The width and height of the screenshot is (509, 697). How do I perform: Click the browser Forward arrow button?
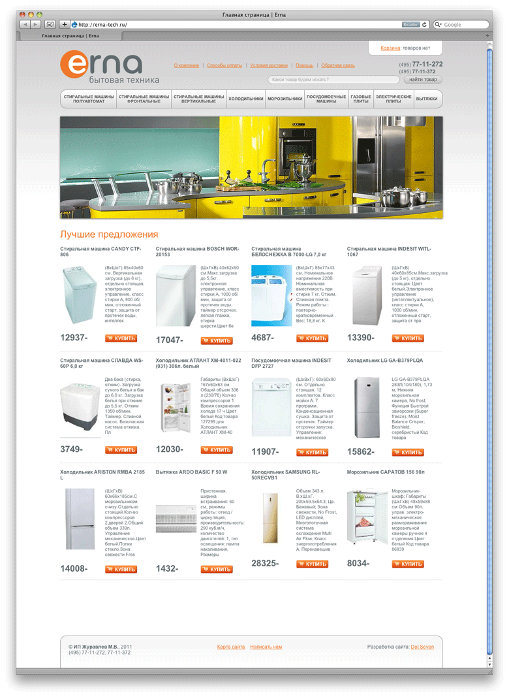[35, 24]
